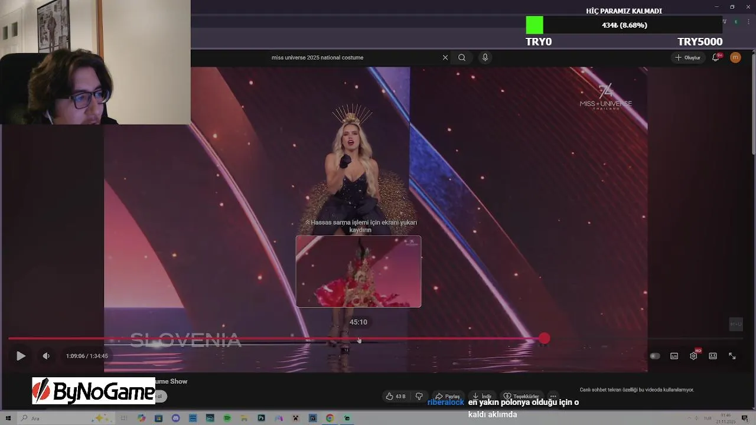Image resolution: width=756 pixels, height=425 pixels.
Task: Click the magnifier search button
Action: tap(462, 57)
